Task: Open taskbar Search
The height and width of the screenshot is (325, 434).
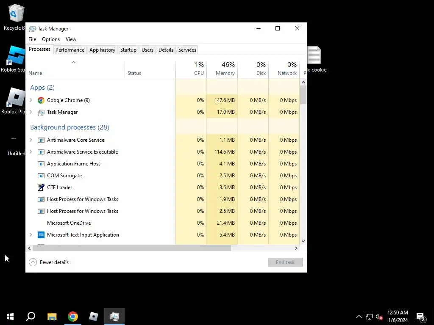Action: [31, 317]
